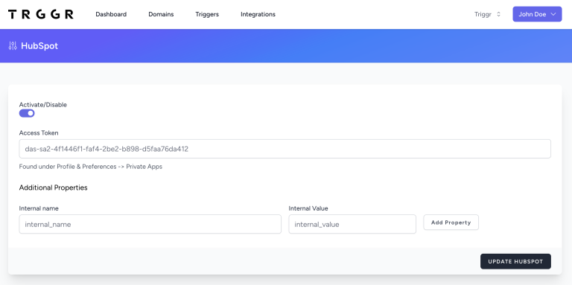Expand the John Doe account menu
Screen dimensions: 572x285
click(x=537, y=14)
